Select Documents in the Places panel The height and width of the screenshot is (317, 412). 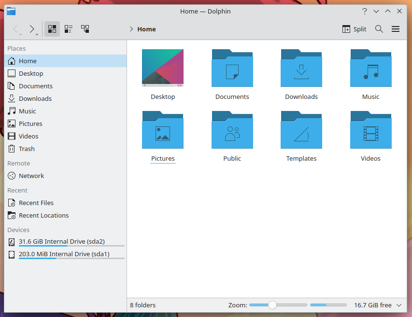[65, 86]
